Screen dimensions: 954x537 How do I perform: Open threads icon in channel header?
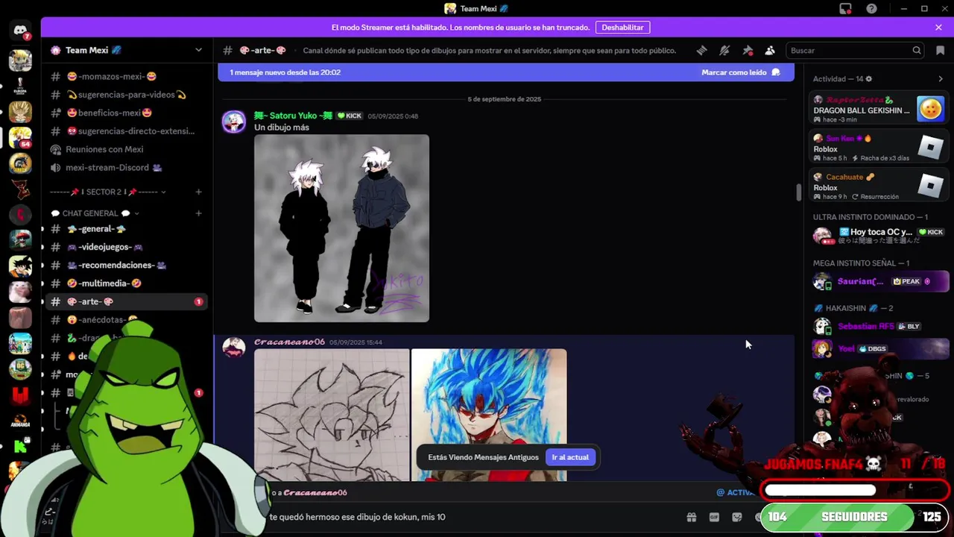click(x=701, y=50)
